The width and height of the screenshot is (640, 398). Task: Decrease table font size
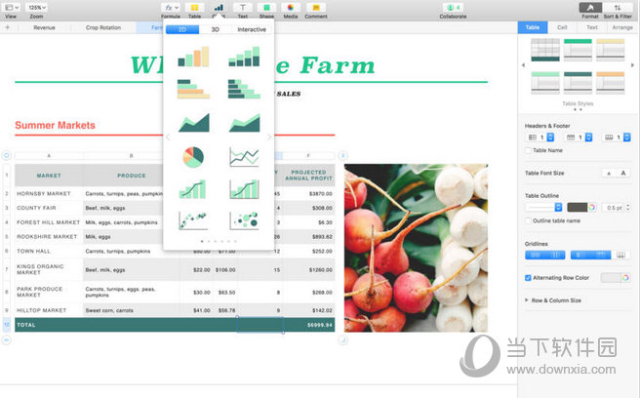[609, 173]
